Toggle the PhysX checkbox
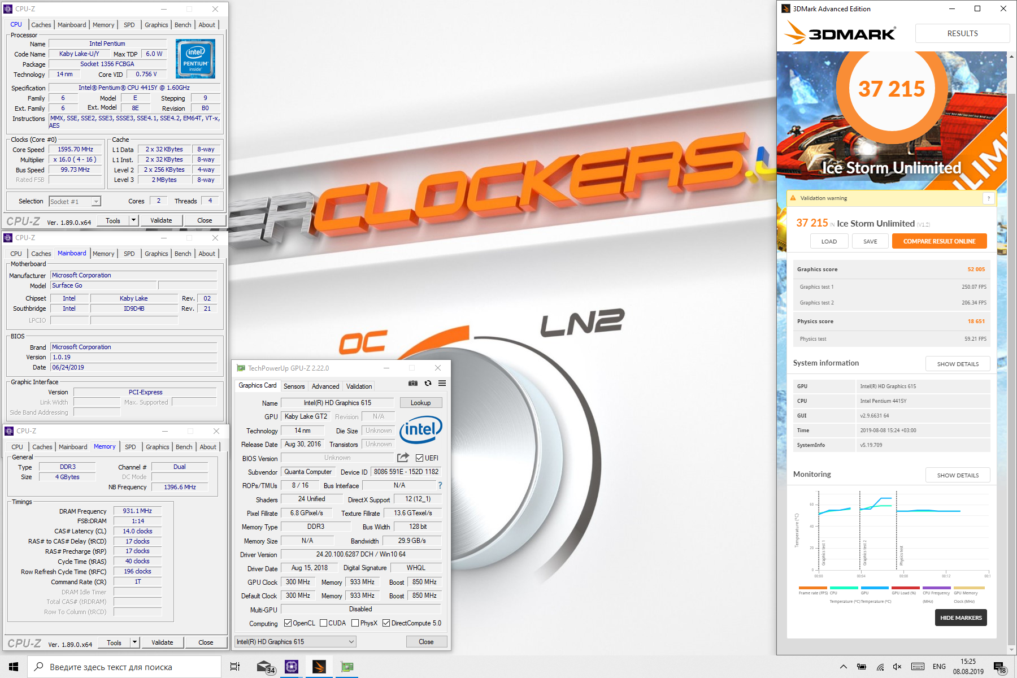1017x678 pixels. point(355,623)
